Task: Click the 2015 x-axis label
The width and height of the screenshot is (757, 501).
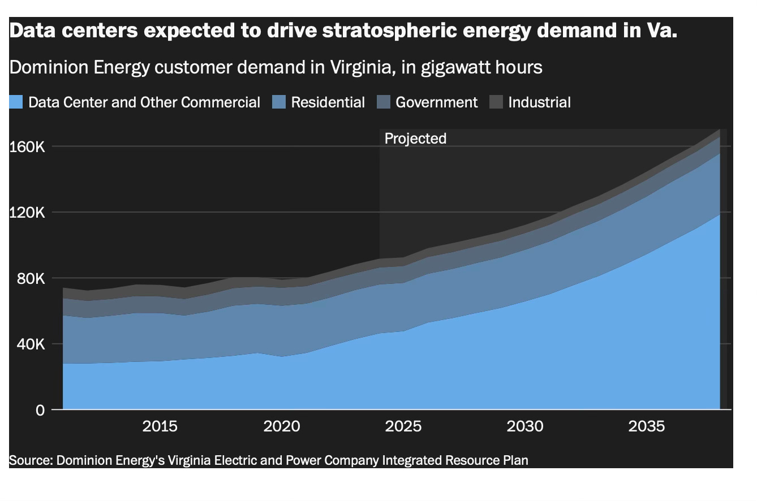Action: pyautogui.click(x=160, y=426)
